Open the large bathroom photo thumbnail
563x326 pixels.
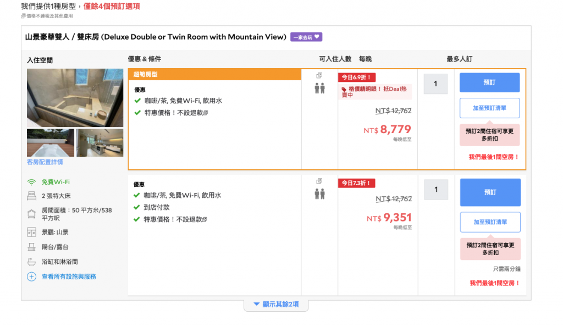click(x=75, y=98)
